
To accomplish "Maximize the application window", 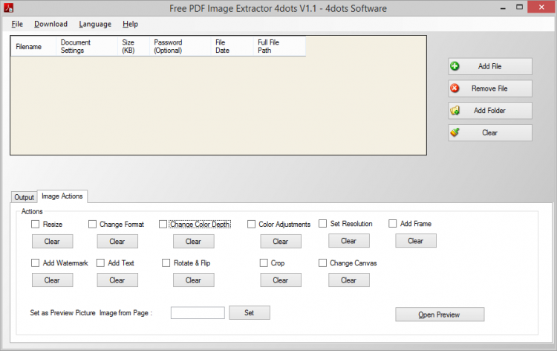I will 519,7.
